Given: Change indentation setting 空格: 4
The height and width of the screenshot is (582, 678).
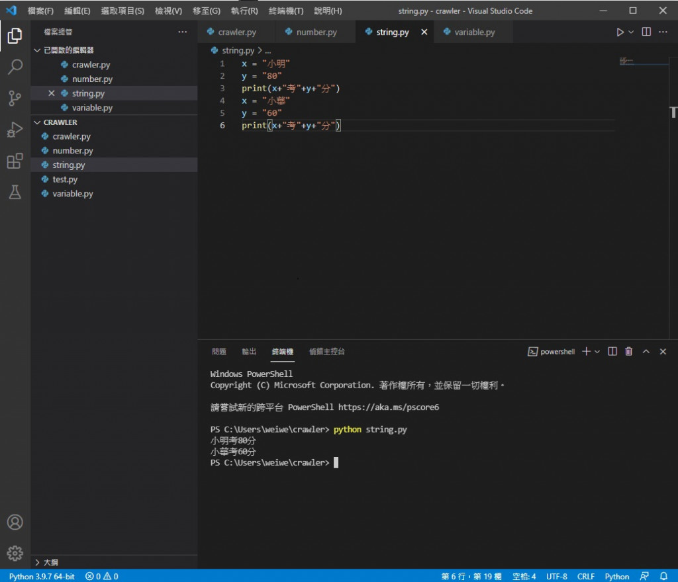Looking at the screenshot, I should click(x=524, y=576).
